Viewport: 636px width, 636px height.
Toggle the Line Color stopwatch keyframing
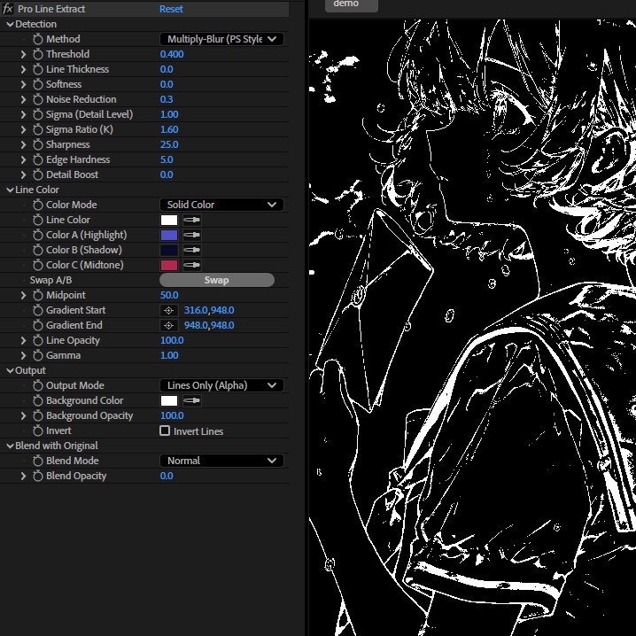[38, 220]
